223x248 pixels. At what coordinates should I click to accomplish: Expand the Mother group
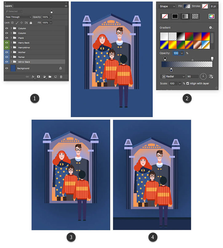tap(11, 52)
